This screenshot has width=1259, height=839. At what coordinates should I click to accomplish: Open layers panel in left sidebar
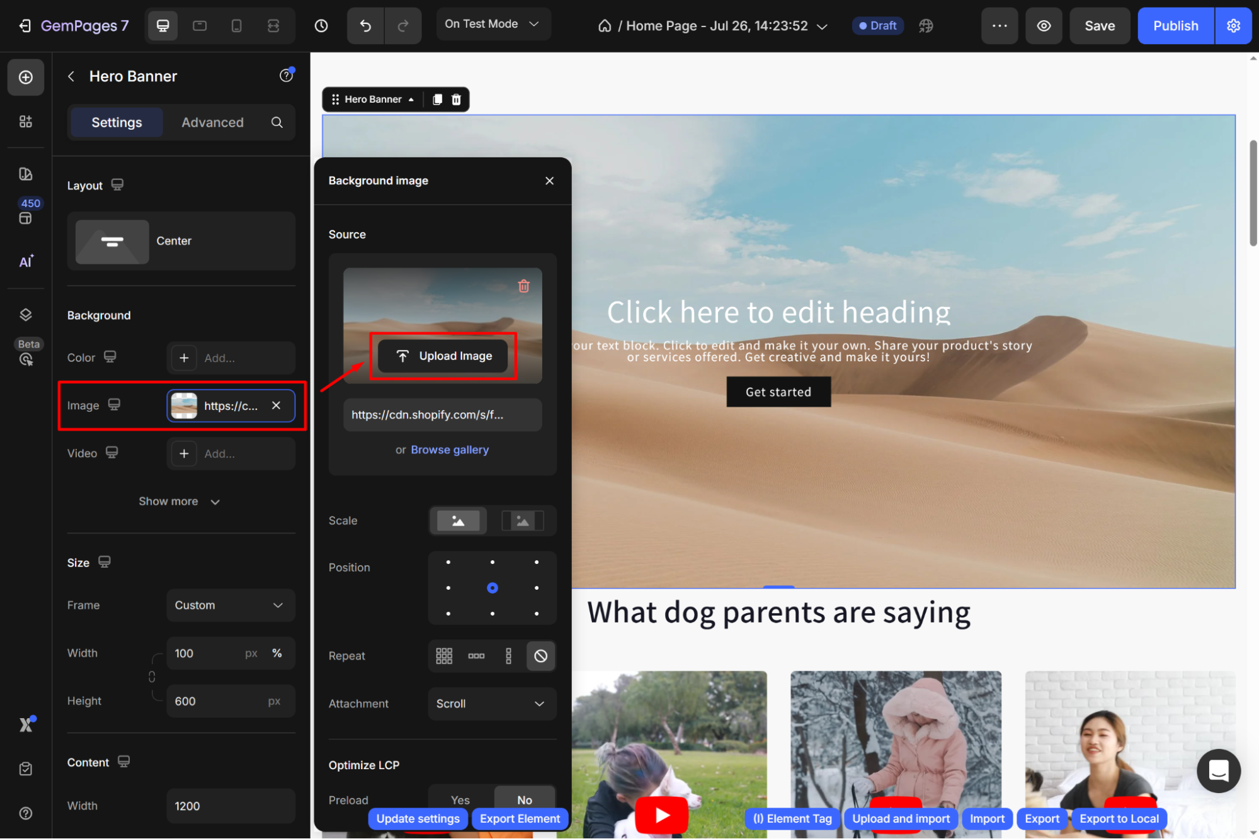pyautogui.click(x=26, y=315)
